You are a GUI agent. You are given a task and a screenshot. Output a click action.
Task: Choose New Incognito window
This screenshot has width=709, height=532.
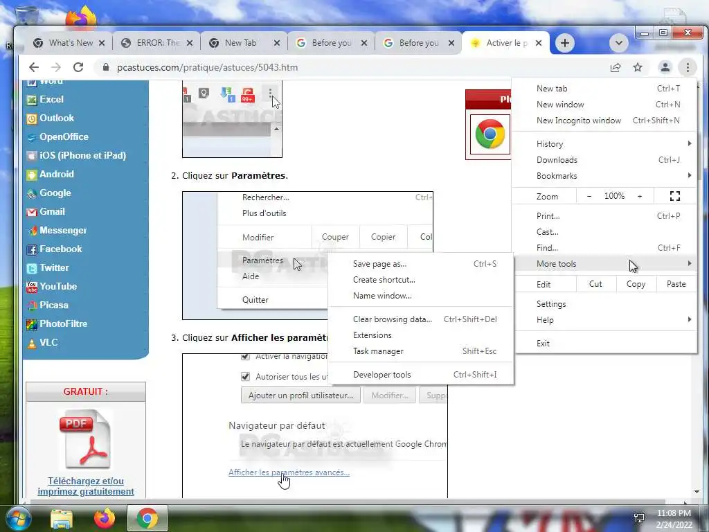click(x=606, y=121)
